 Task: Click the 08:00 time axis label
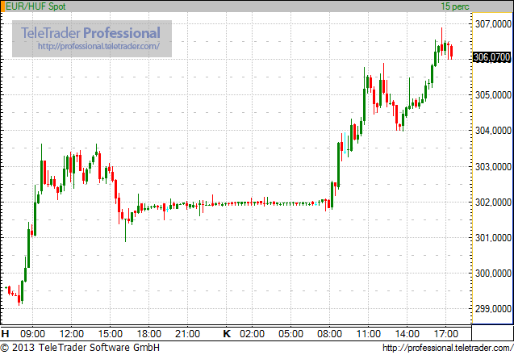tap(329, 334)
